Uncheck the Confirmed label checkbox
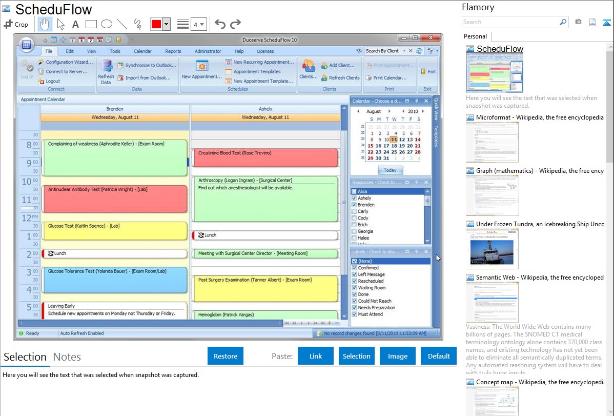The height and width of the screenshot is (416, 614). click(x=354, y=268)
